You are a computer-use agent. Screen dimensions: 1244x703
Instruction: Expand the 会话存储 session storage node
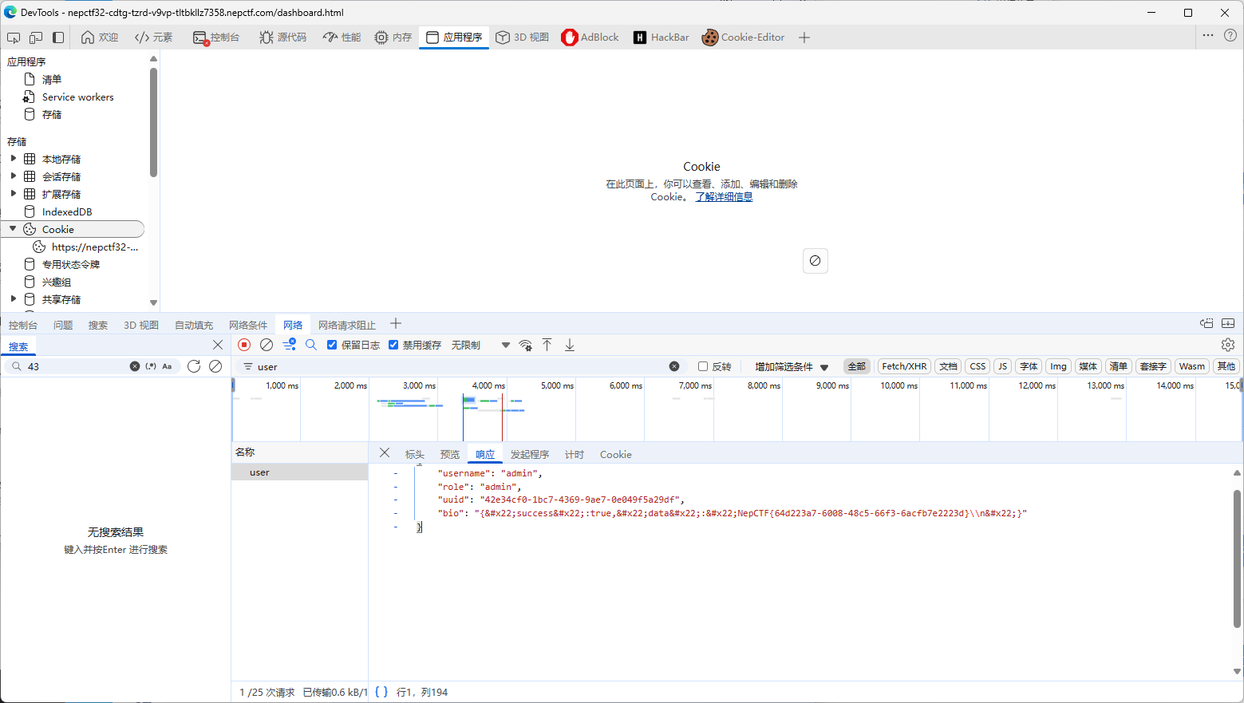[13, 176]
